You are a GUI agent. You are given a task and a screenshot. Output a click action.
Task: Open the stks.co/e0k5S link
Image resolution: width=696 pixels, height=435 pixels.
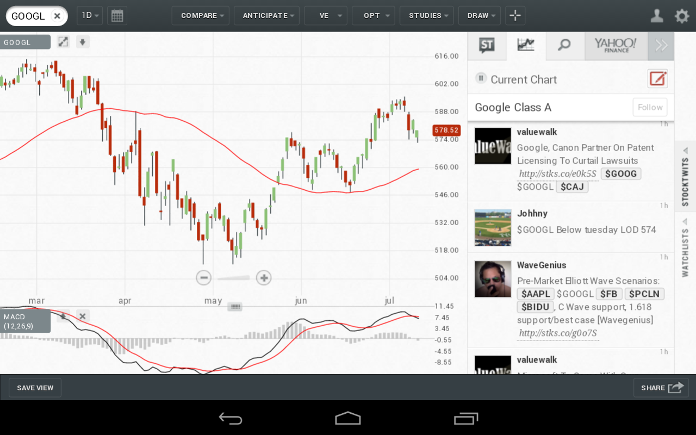coord(558,174)
